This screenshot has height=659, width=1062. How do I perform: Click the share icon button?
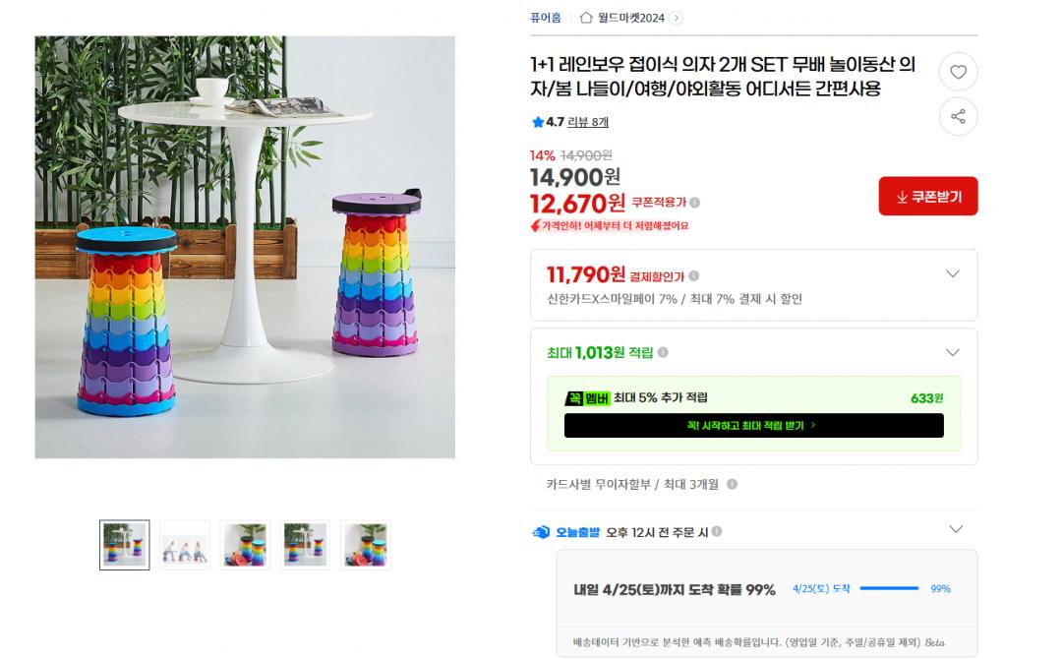(x=958, y=116)
